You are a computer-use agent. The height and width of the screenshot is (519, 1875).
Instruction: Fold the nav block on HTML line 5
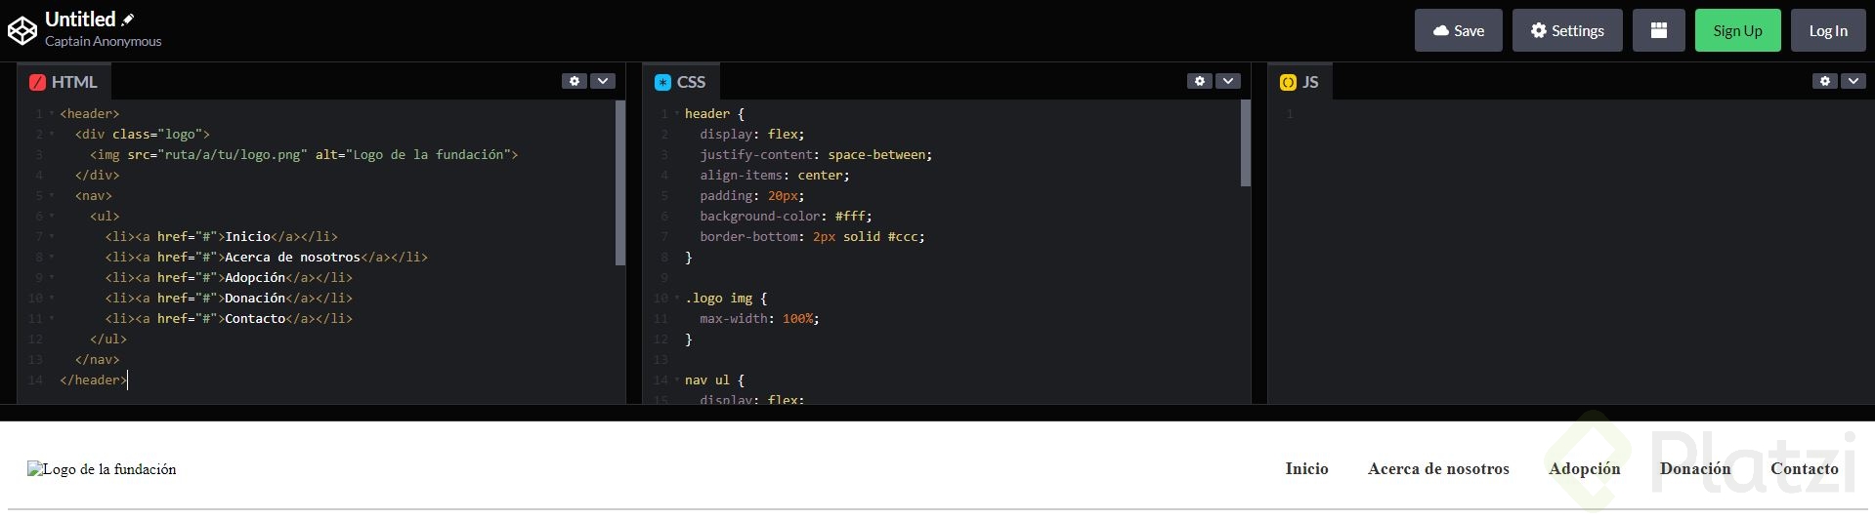click(x=52, y=196)
